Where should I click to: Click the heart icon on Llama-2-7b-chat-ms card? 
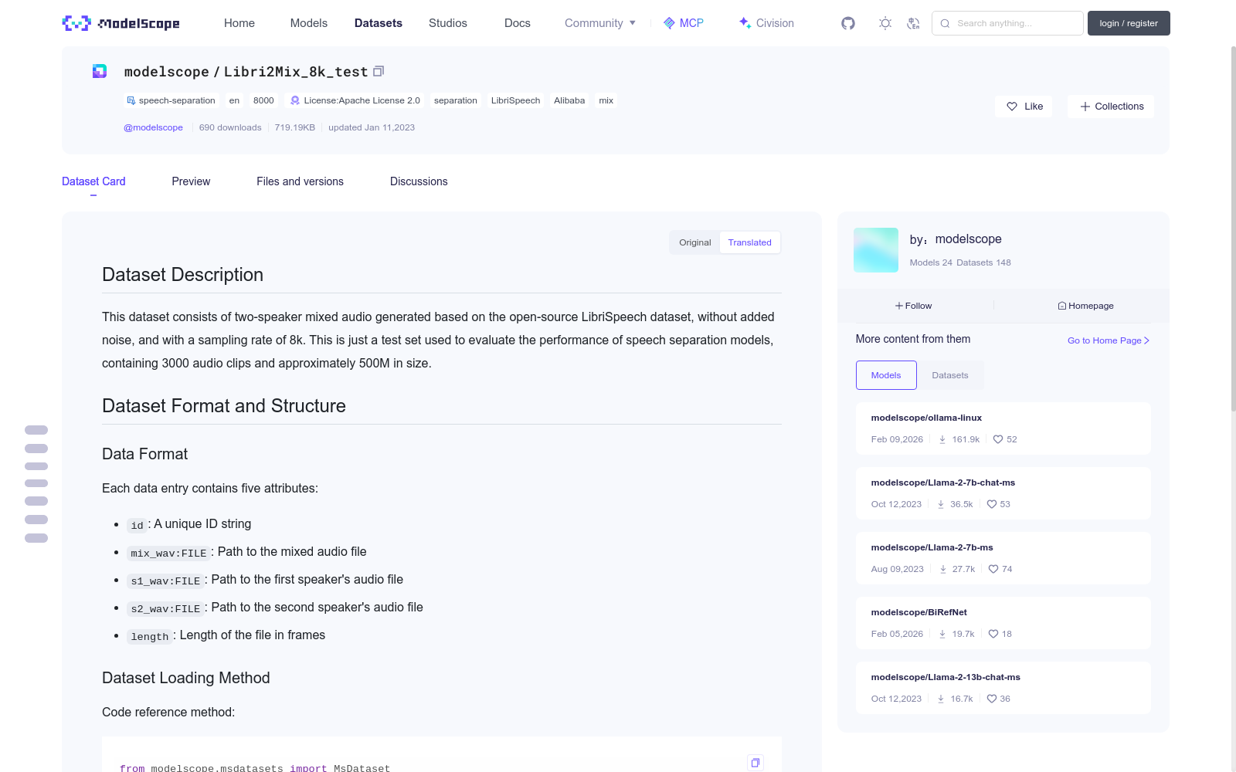(x=992, y=504)
